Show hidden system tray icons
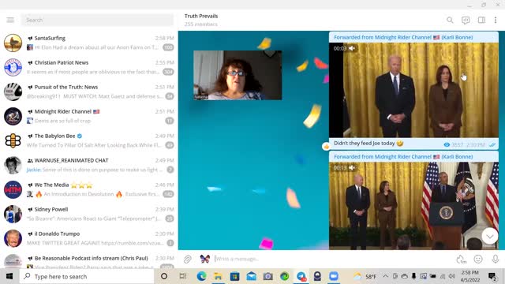The height and width of the screenshot is (284, 505). tap(386, 276)
